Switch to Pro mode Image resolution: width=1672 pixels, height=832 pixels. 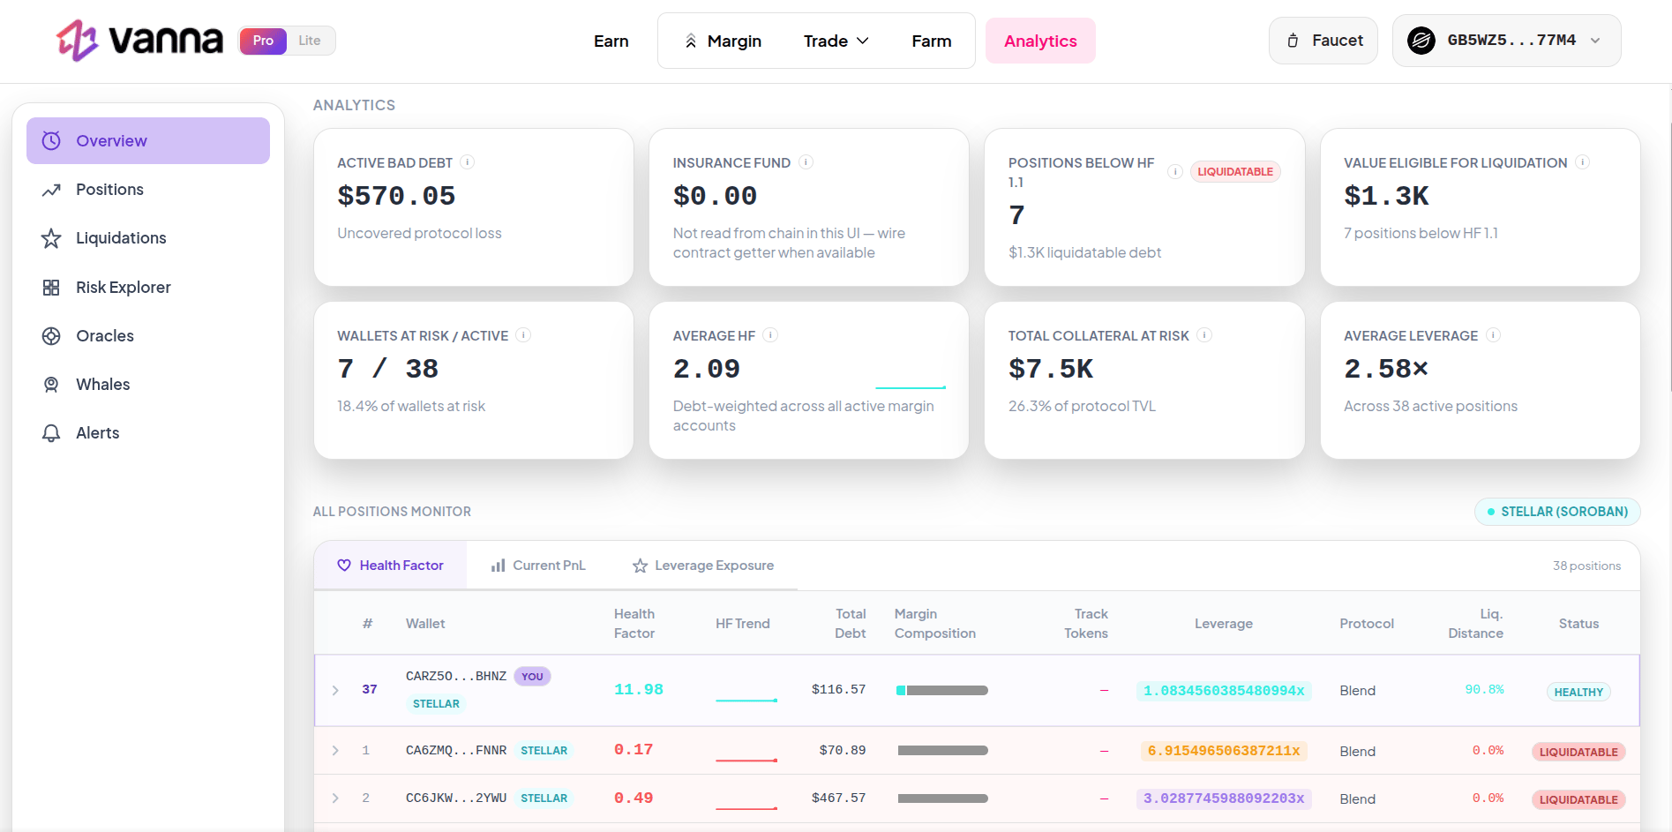pos(263,41)
